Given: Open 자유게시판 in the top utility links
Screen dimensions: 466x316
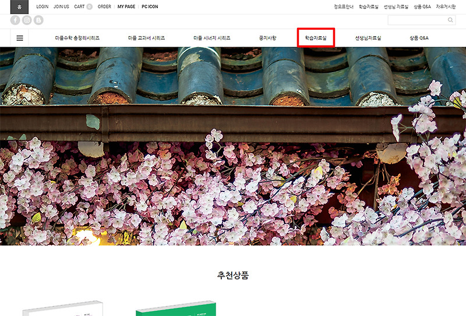Looking at the screenshot, I should 446,6.
